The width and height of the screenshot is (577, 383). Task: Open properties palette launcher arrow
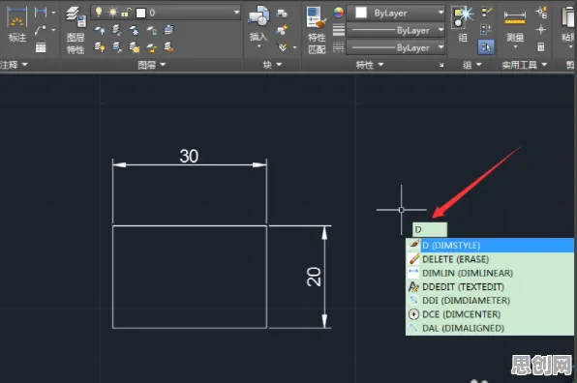[441, 65]
